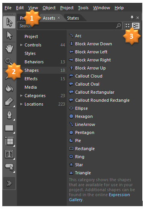Viewport: 143px width, 210px height.
Task: Select the Direct Selection tool
Action: click(x=9, y=35)
